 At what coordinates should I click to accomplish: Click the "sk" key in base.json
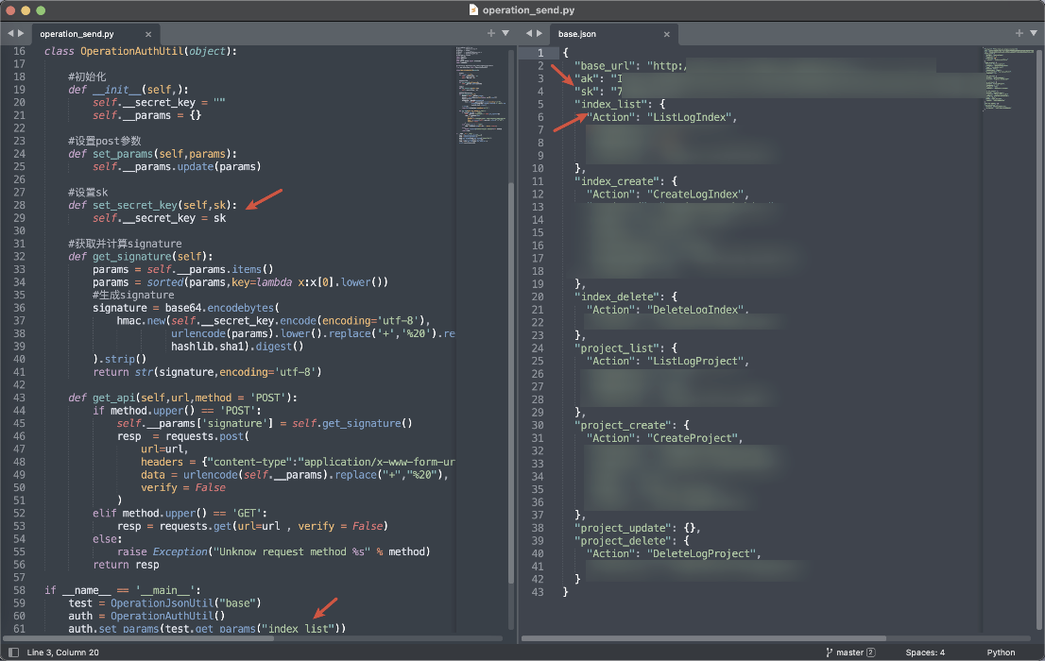(587, 92)
